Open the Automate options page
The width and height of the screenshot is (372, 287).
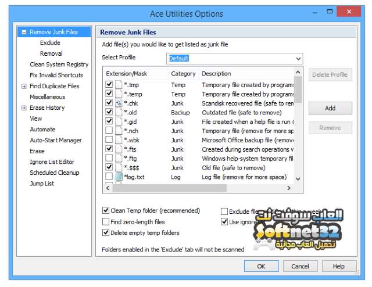point(42,130)
